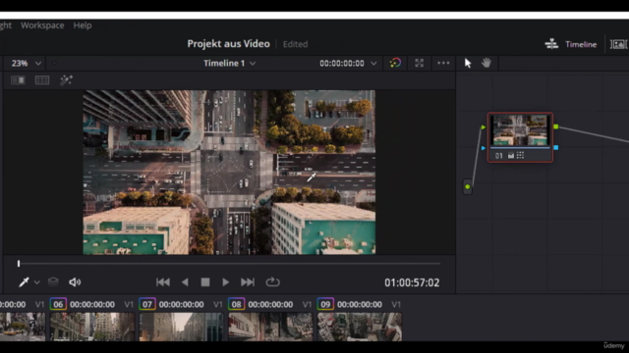Jump to the next clip
The height and width of the screenshot is (353, 629).
pos(248,282)
